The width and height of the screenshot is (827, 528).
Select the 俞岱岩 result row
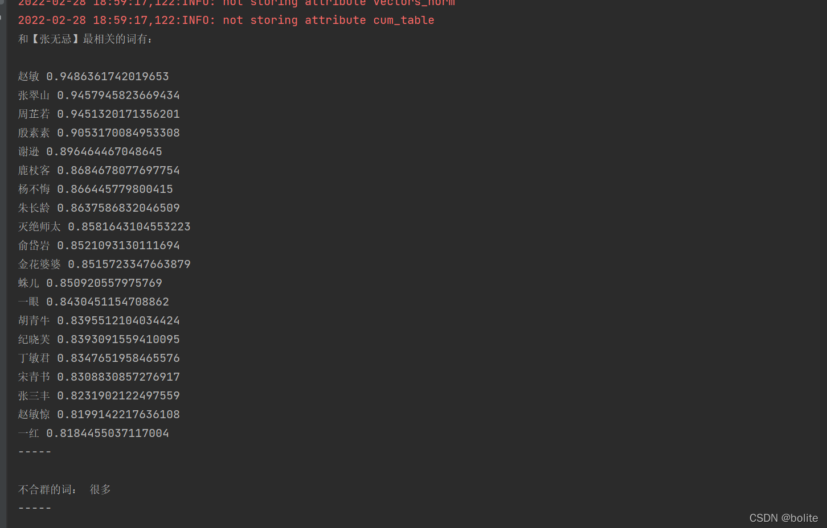click(99, 245)
